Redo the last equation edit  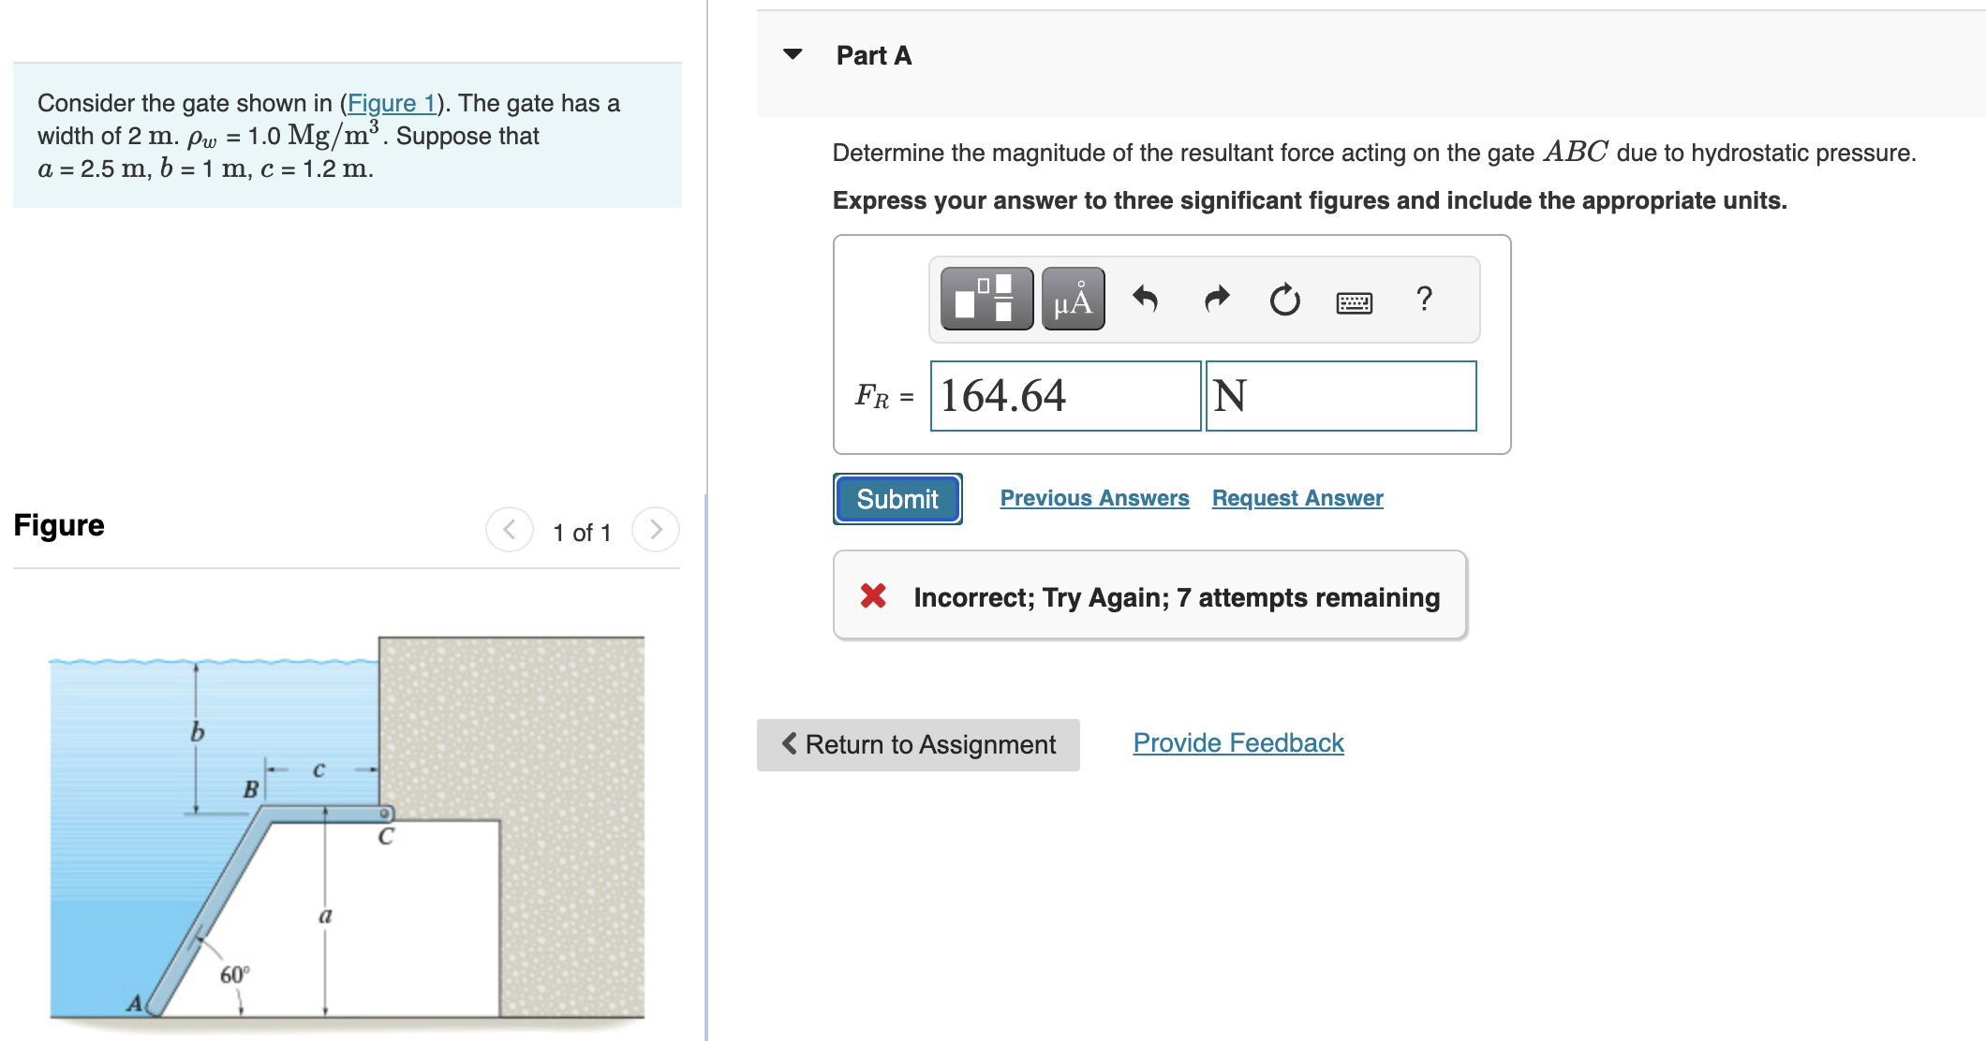click(1215, 300)
